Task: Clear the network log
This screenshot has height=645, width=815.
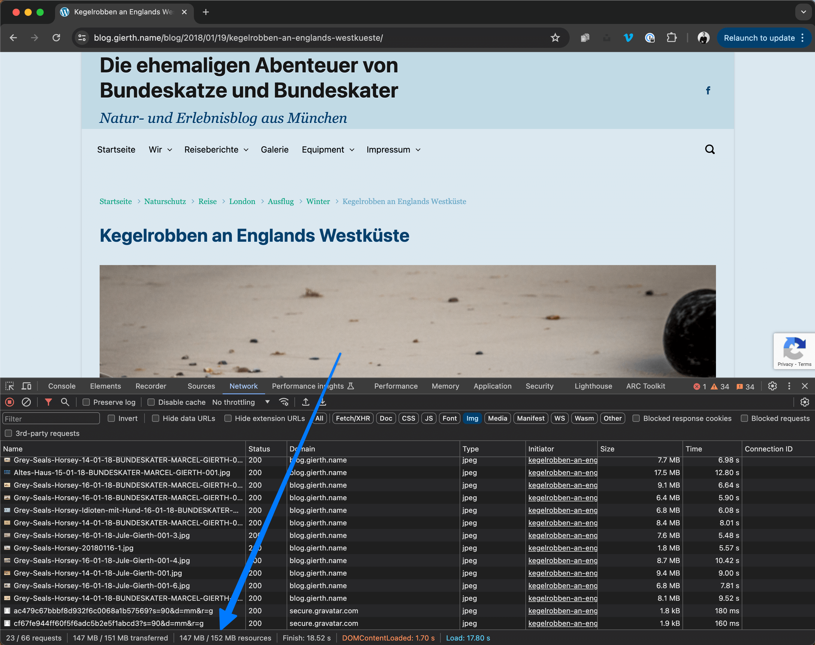Action: (26, 403)
